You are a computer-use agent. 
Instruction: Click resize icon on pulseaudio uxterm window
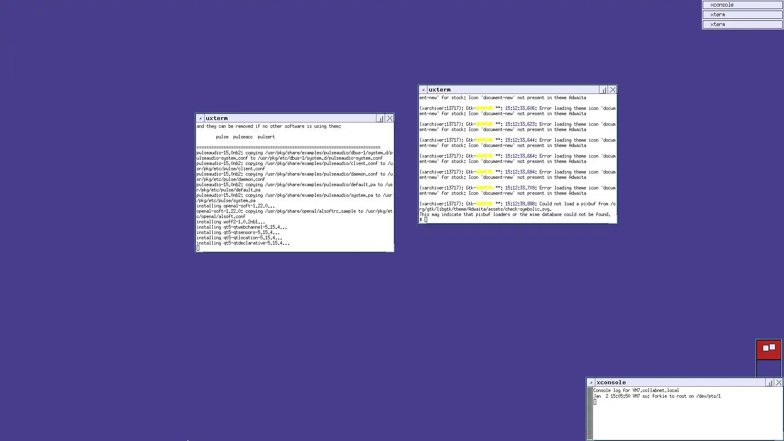click(x=381, y=118)
